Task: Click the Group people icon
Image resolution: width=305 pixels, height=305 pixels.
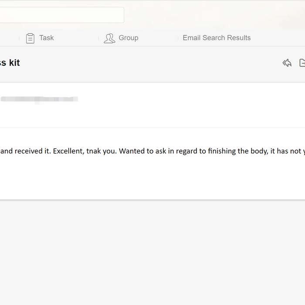Action: pos(109,38)
